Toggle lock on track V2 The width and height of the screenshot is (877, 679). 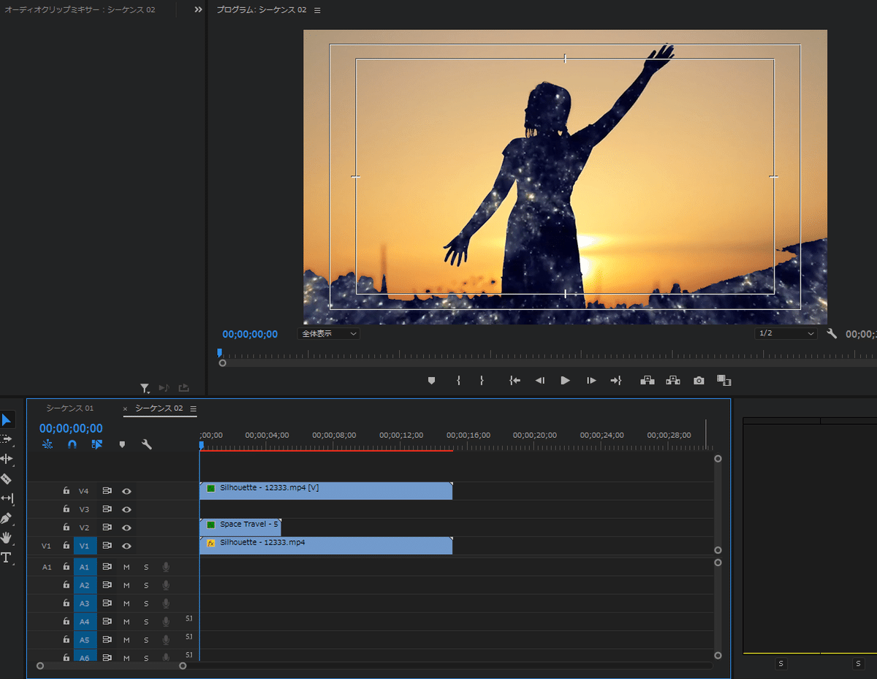tap(66, 528)
